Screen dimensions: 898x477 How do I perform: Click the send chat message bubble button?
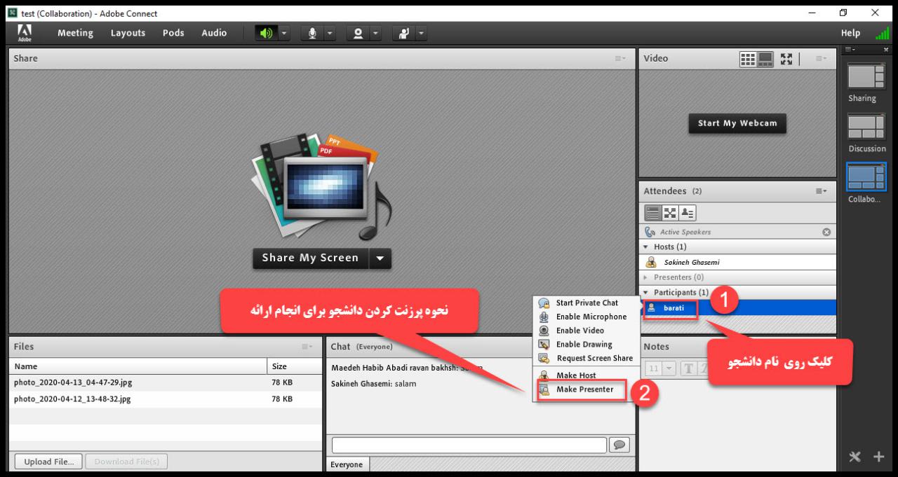tap(619, 445)
